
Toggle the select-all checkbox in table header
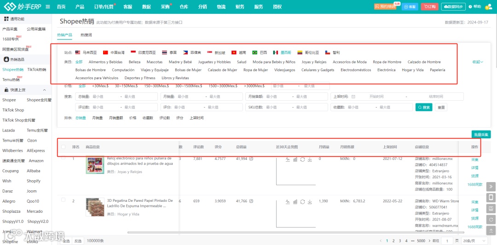pyautogui.click(x=64, y=147)
